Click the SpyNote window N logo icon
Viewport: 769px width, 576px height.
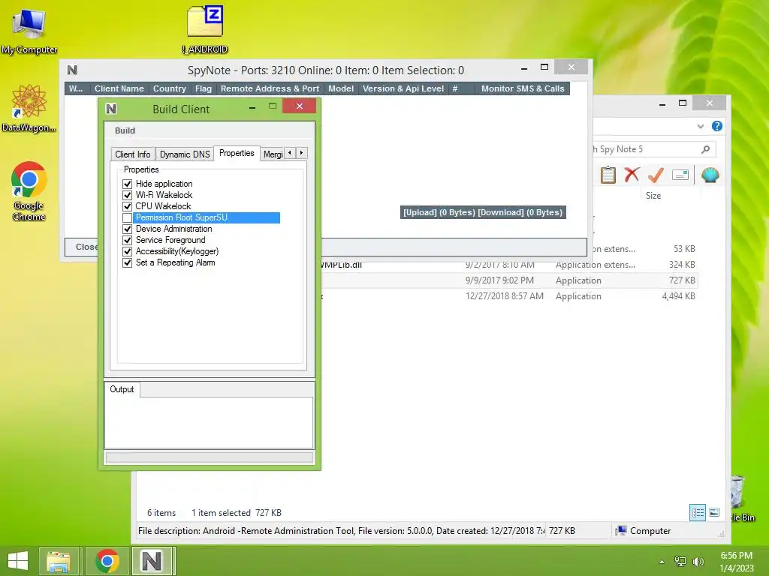click(x=72, y=70)
